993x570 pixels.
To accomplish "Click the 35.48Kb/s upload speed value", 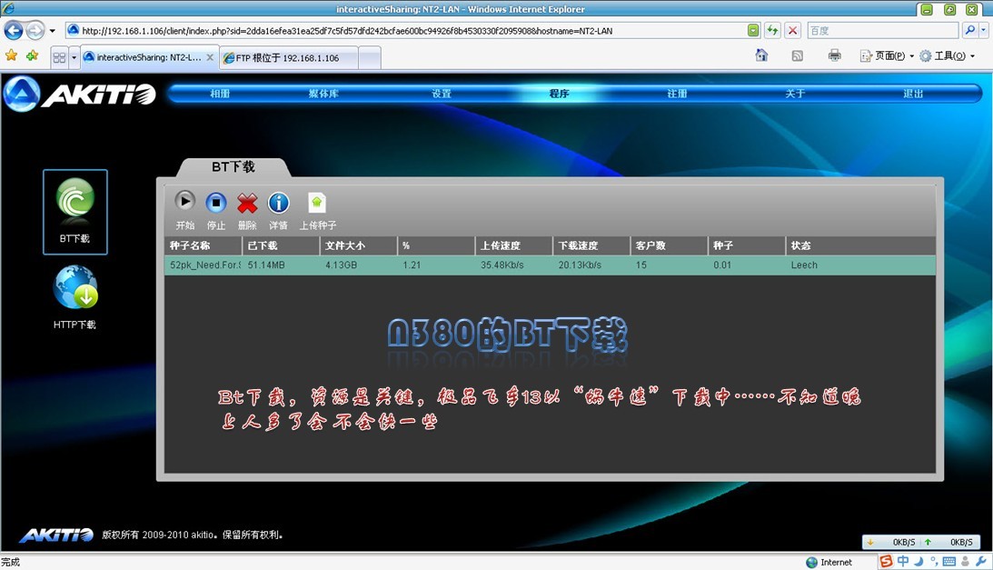I will click(x=502, y=265).
